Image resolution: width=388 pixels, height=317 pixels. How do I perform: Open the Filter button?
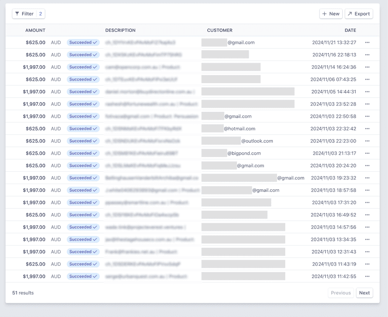pyautogui.click(x=28, y=14)
